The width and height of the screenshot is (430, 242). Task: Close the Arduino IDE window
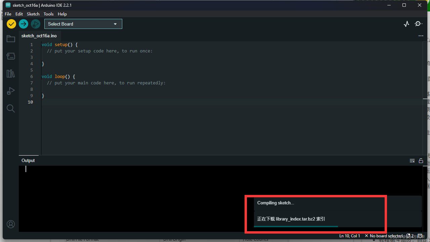(420, 5)
